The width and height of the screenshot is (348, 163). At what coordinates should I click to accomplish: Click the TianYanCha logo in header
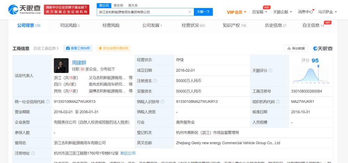coord(24,9)
